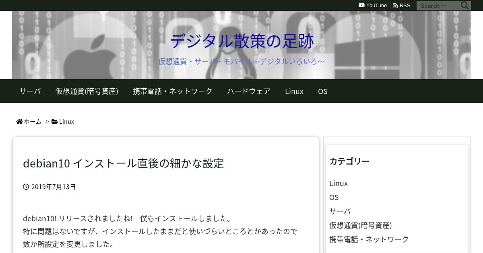Click the RSS text link
Image resolution: width=483 pixels, height=253 pixels.
405,5
